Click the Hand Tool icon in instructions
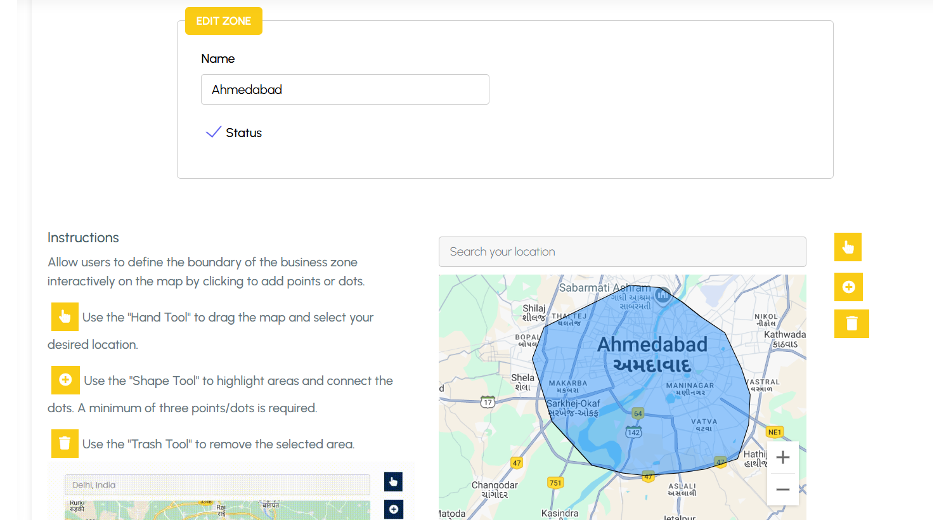 [x=65, y=316]
